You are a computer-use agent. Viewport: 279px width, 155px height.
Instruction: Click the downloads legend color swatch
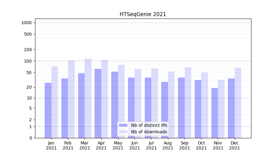(123, 132)
